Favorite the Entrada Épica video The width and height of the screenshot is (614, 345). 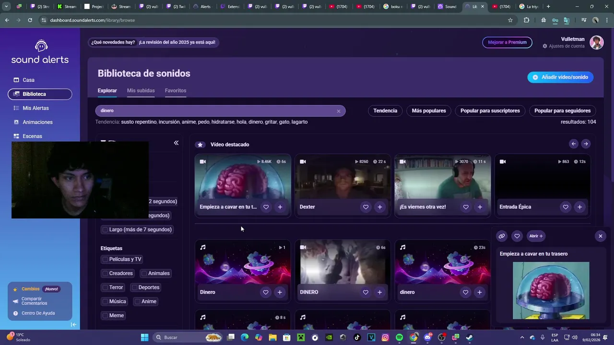(x=566, y=207)
